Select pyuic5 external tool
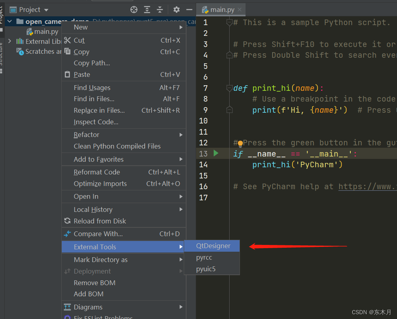Screen dimensions: 397x319 [212, 269]
